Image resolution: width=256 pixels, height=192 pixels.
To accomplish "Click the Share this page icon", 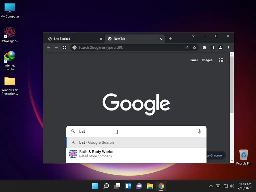I will coord(186,47).
